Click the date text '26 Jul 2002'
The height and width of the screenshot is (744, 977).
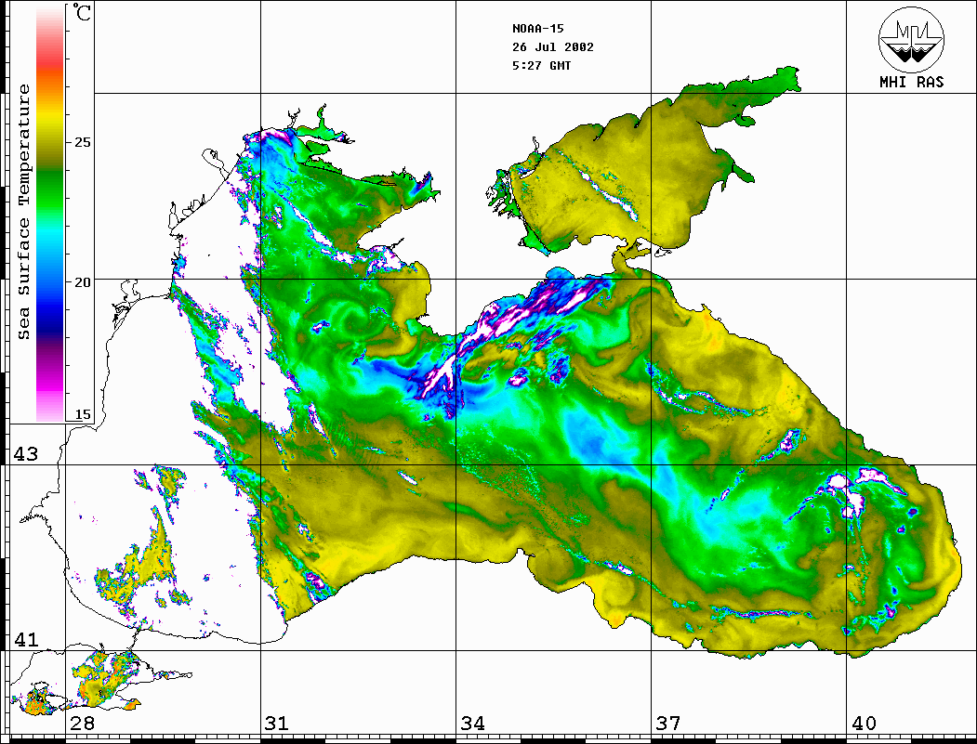553,47
